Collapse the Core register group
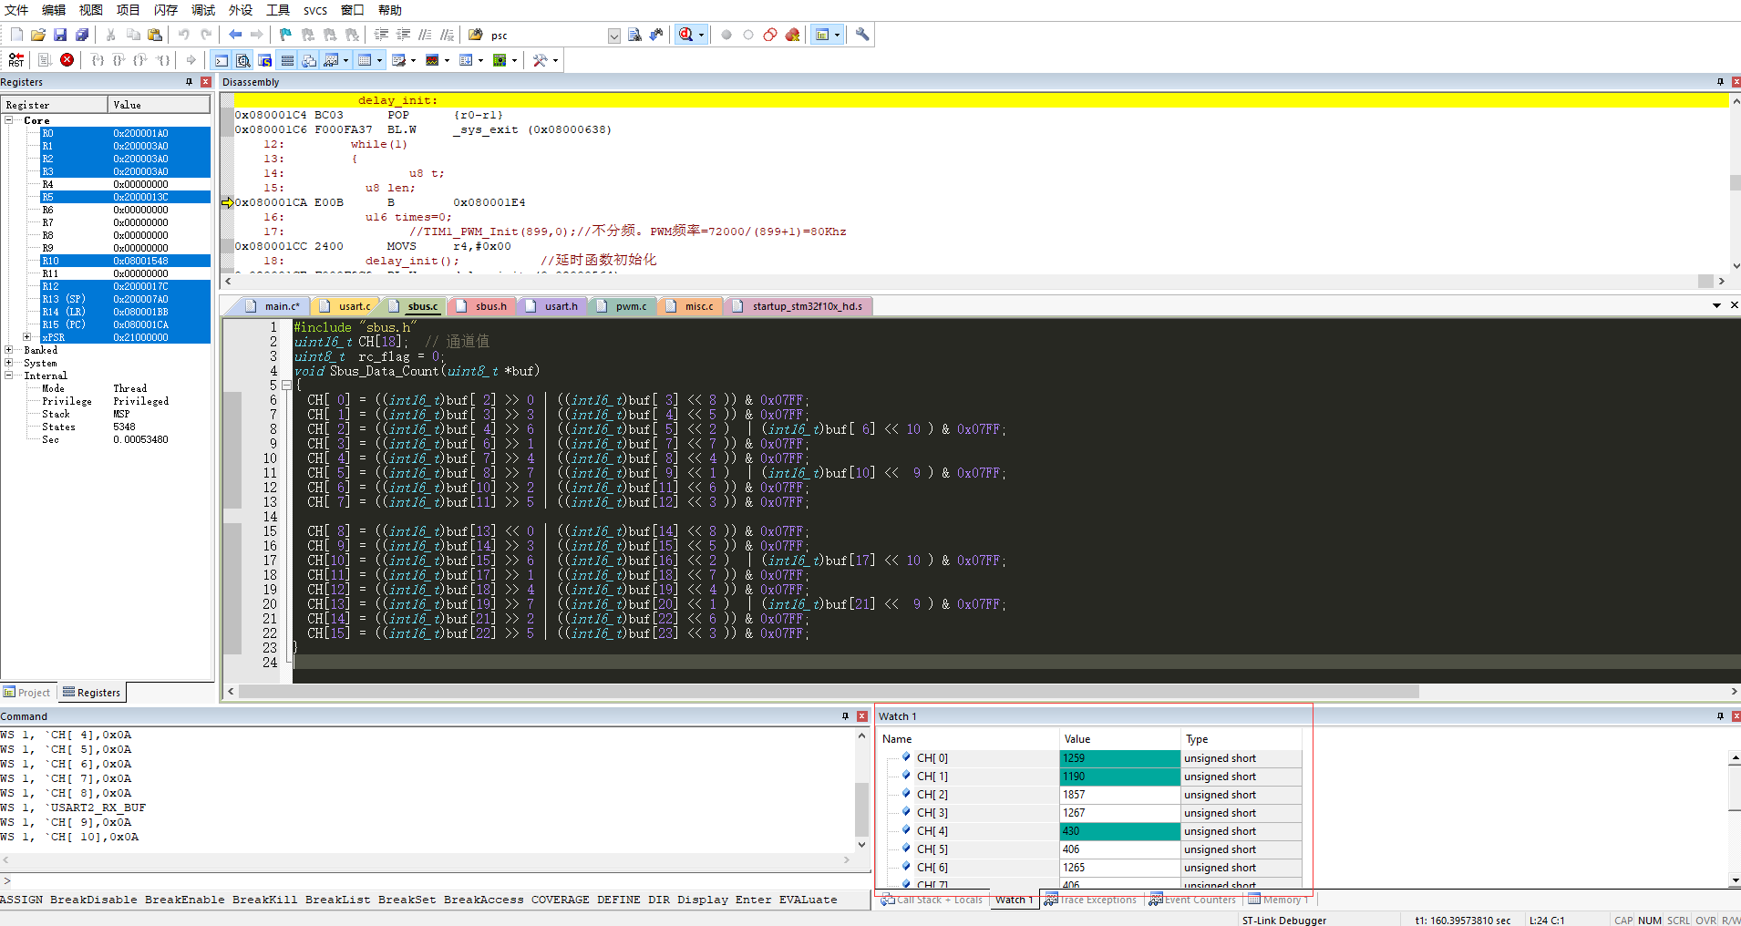1741x926 pixels. click(x=9, y=120)
